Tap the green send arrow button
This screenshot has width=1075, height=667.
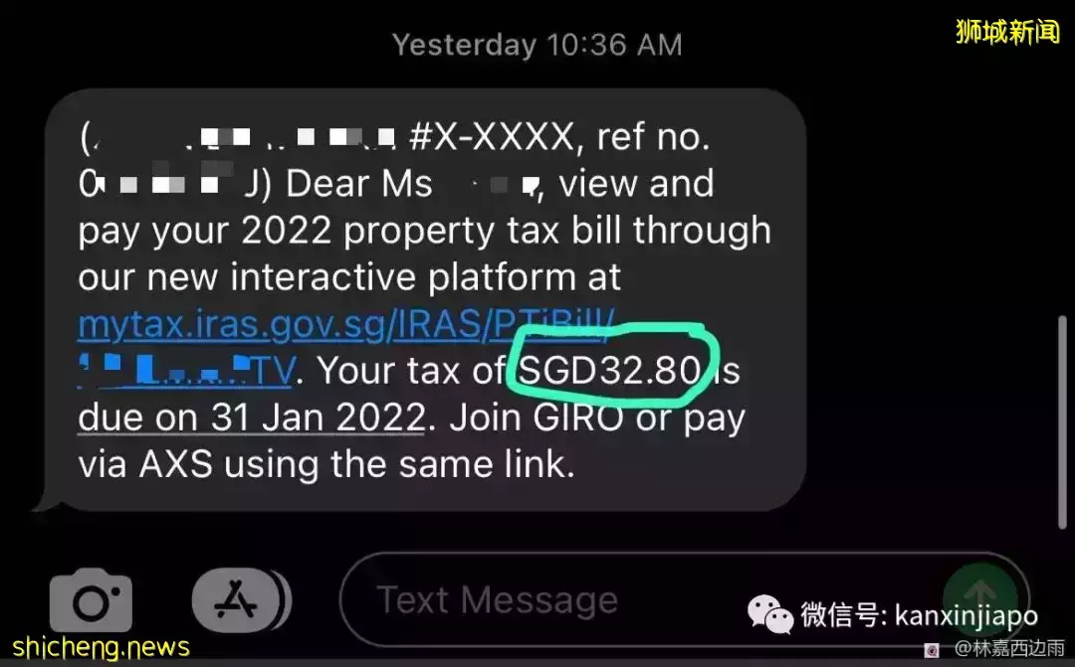click(979, 599)
